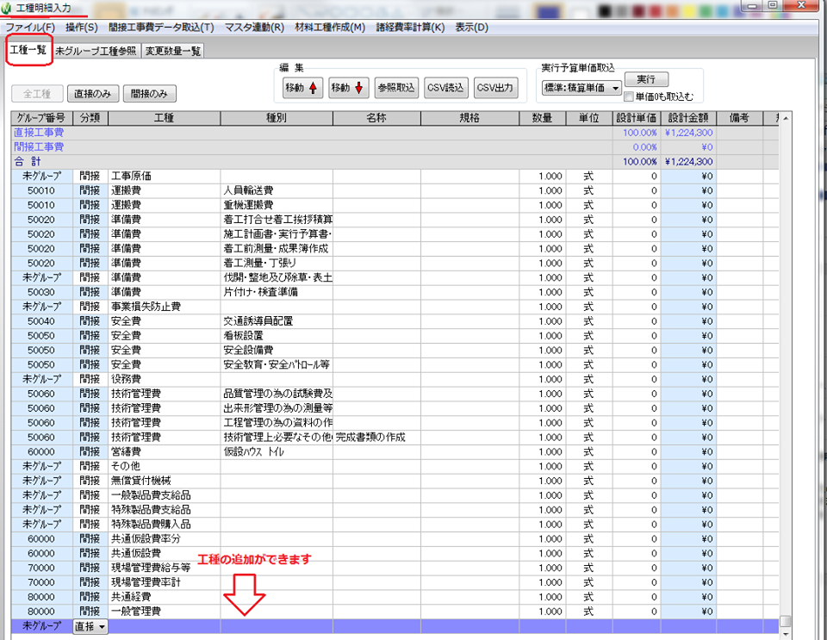
Task: Select the 人員輸送費 cell
Action: point(277,191)
